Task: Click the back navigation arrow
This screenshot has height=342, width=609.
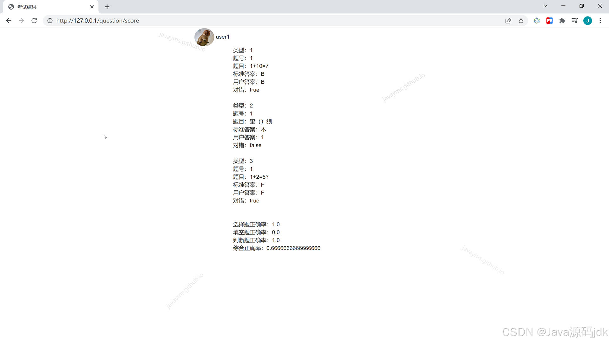Action: coord(9,21)
